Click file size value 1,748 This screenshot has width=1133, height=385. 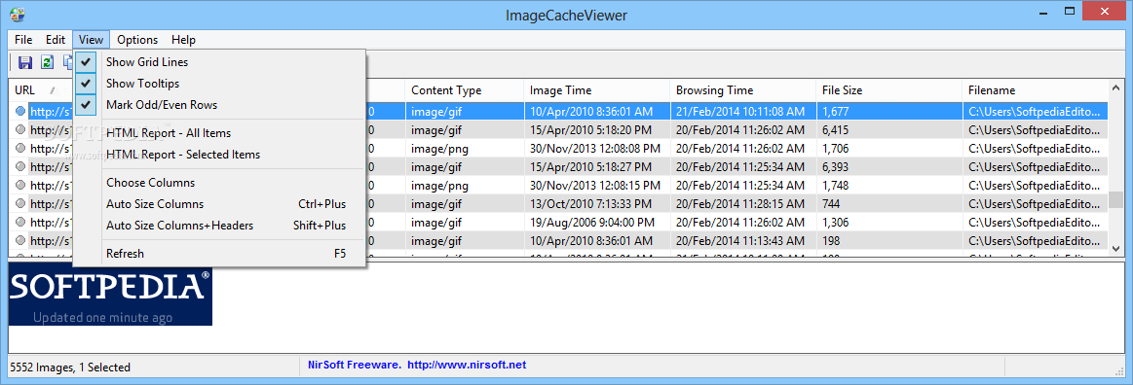835,186
